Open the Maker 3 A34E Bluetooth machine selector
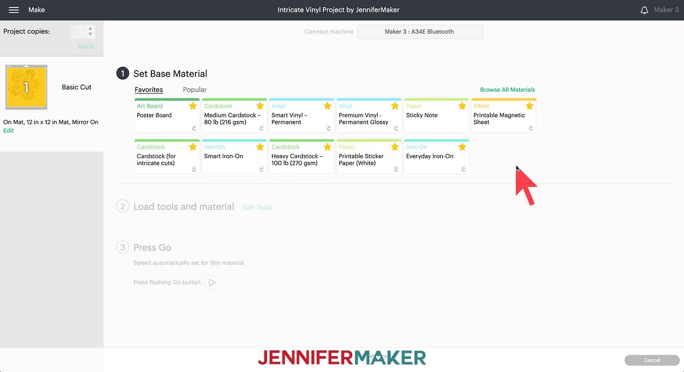The image size is (684, 372). [x=420, y=32]
